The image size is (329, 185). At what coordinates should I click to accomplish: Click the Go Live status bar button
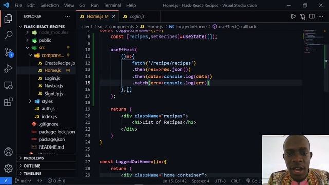click(254, 181)
